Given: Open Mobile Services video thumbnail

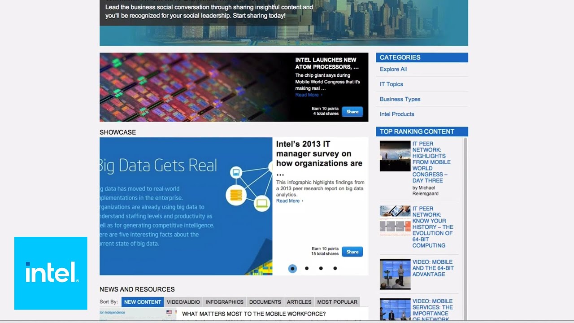Looking at the screenshot, I should click(395, 310).
